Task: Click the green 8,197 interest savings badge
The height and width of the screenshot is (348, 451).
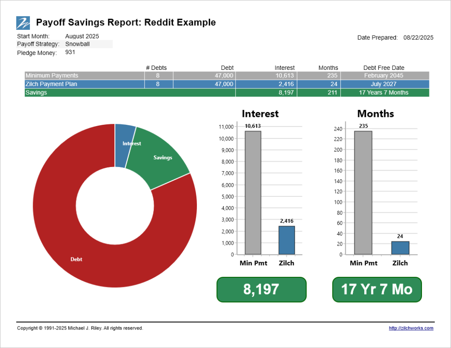Action: (261, 290)
